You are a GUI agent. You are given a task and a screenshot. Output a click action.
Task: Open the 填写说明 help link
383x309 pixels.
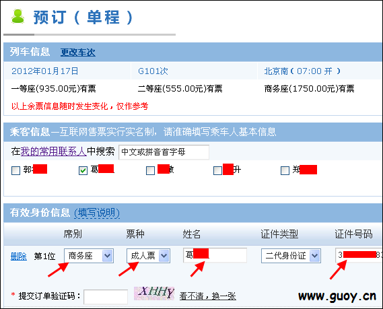(x=97, y=213)
